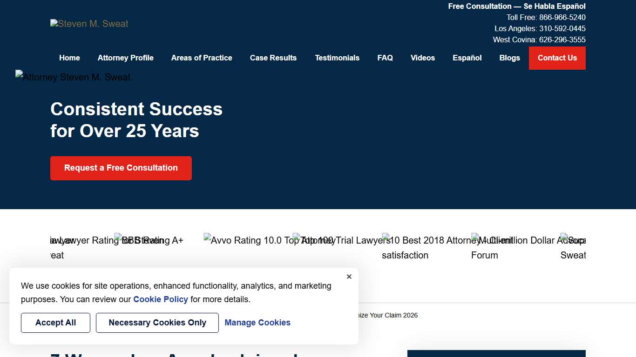Open the Blogs page
The image size is (636, 357).
click(509, 58)
